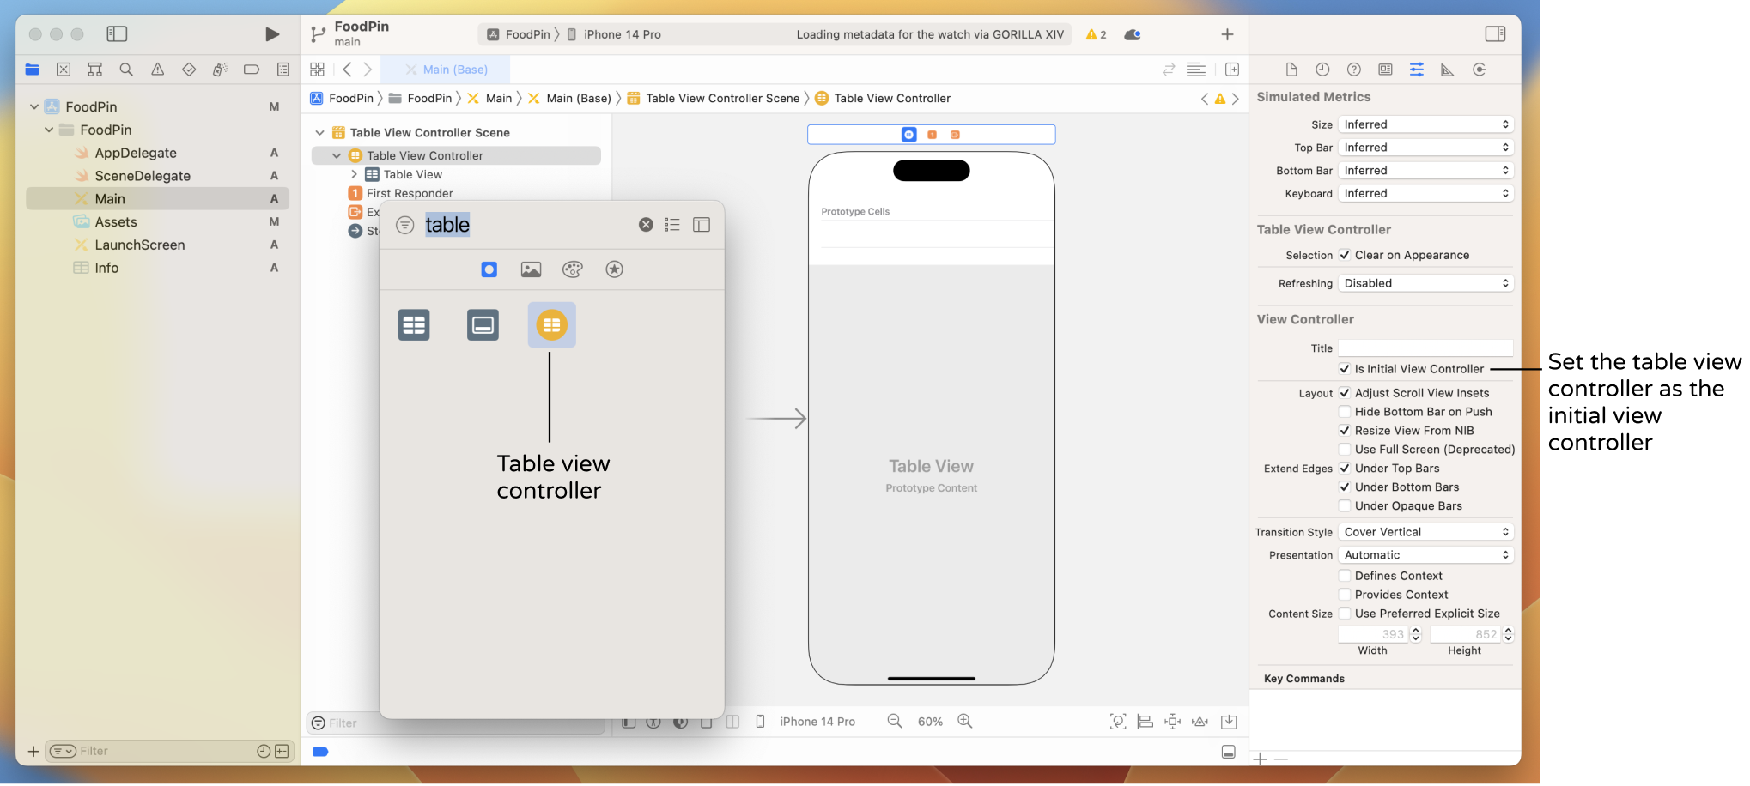Click the FoodPin scheme selector
The image size is (1750, 786).
tap(519, 34)
